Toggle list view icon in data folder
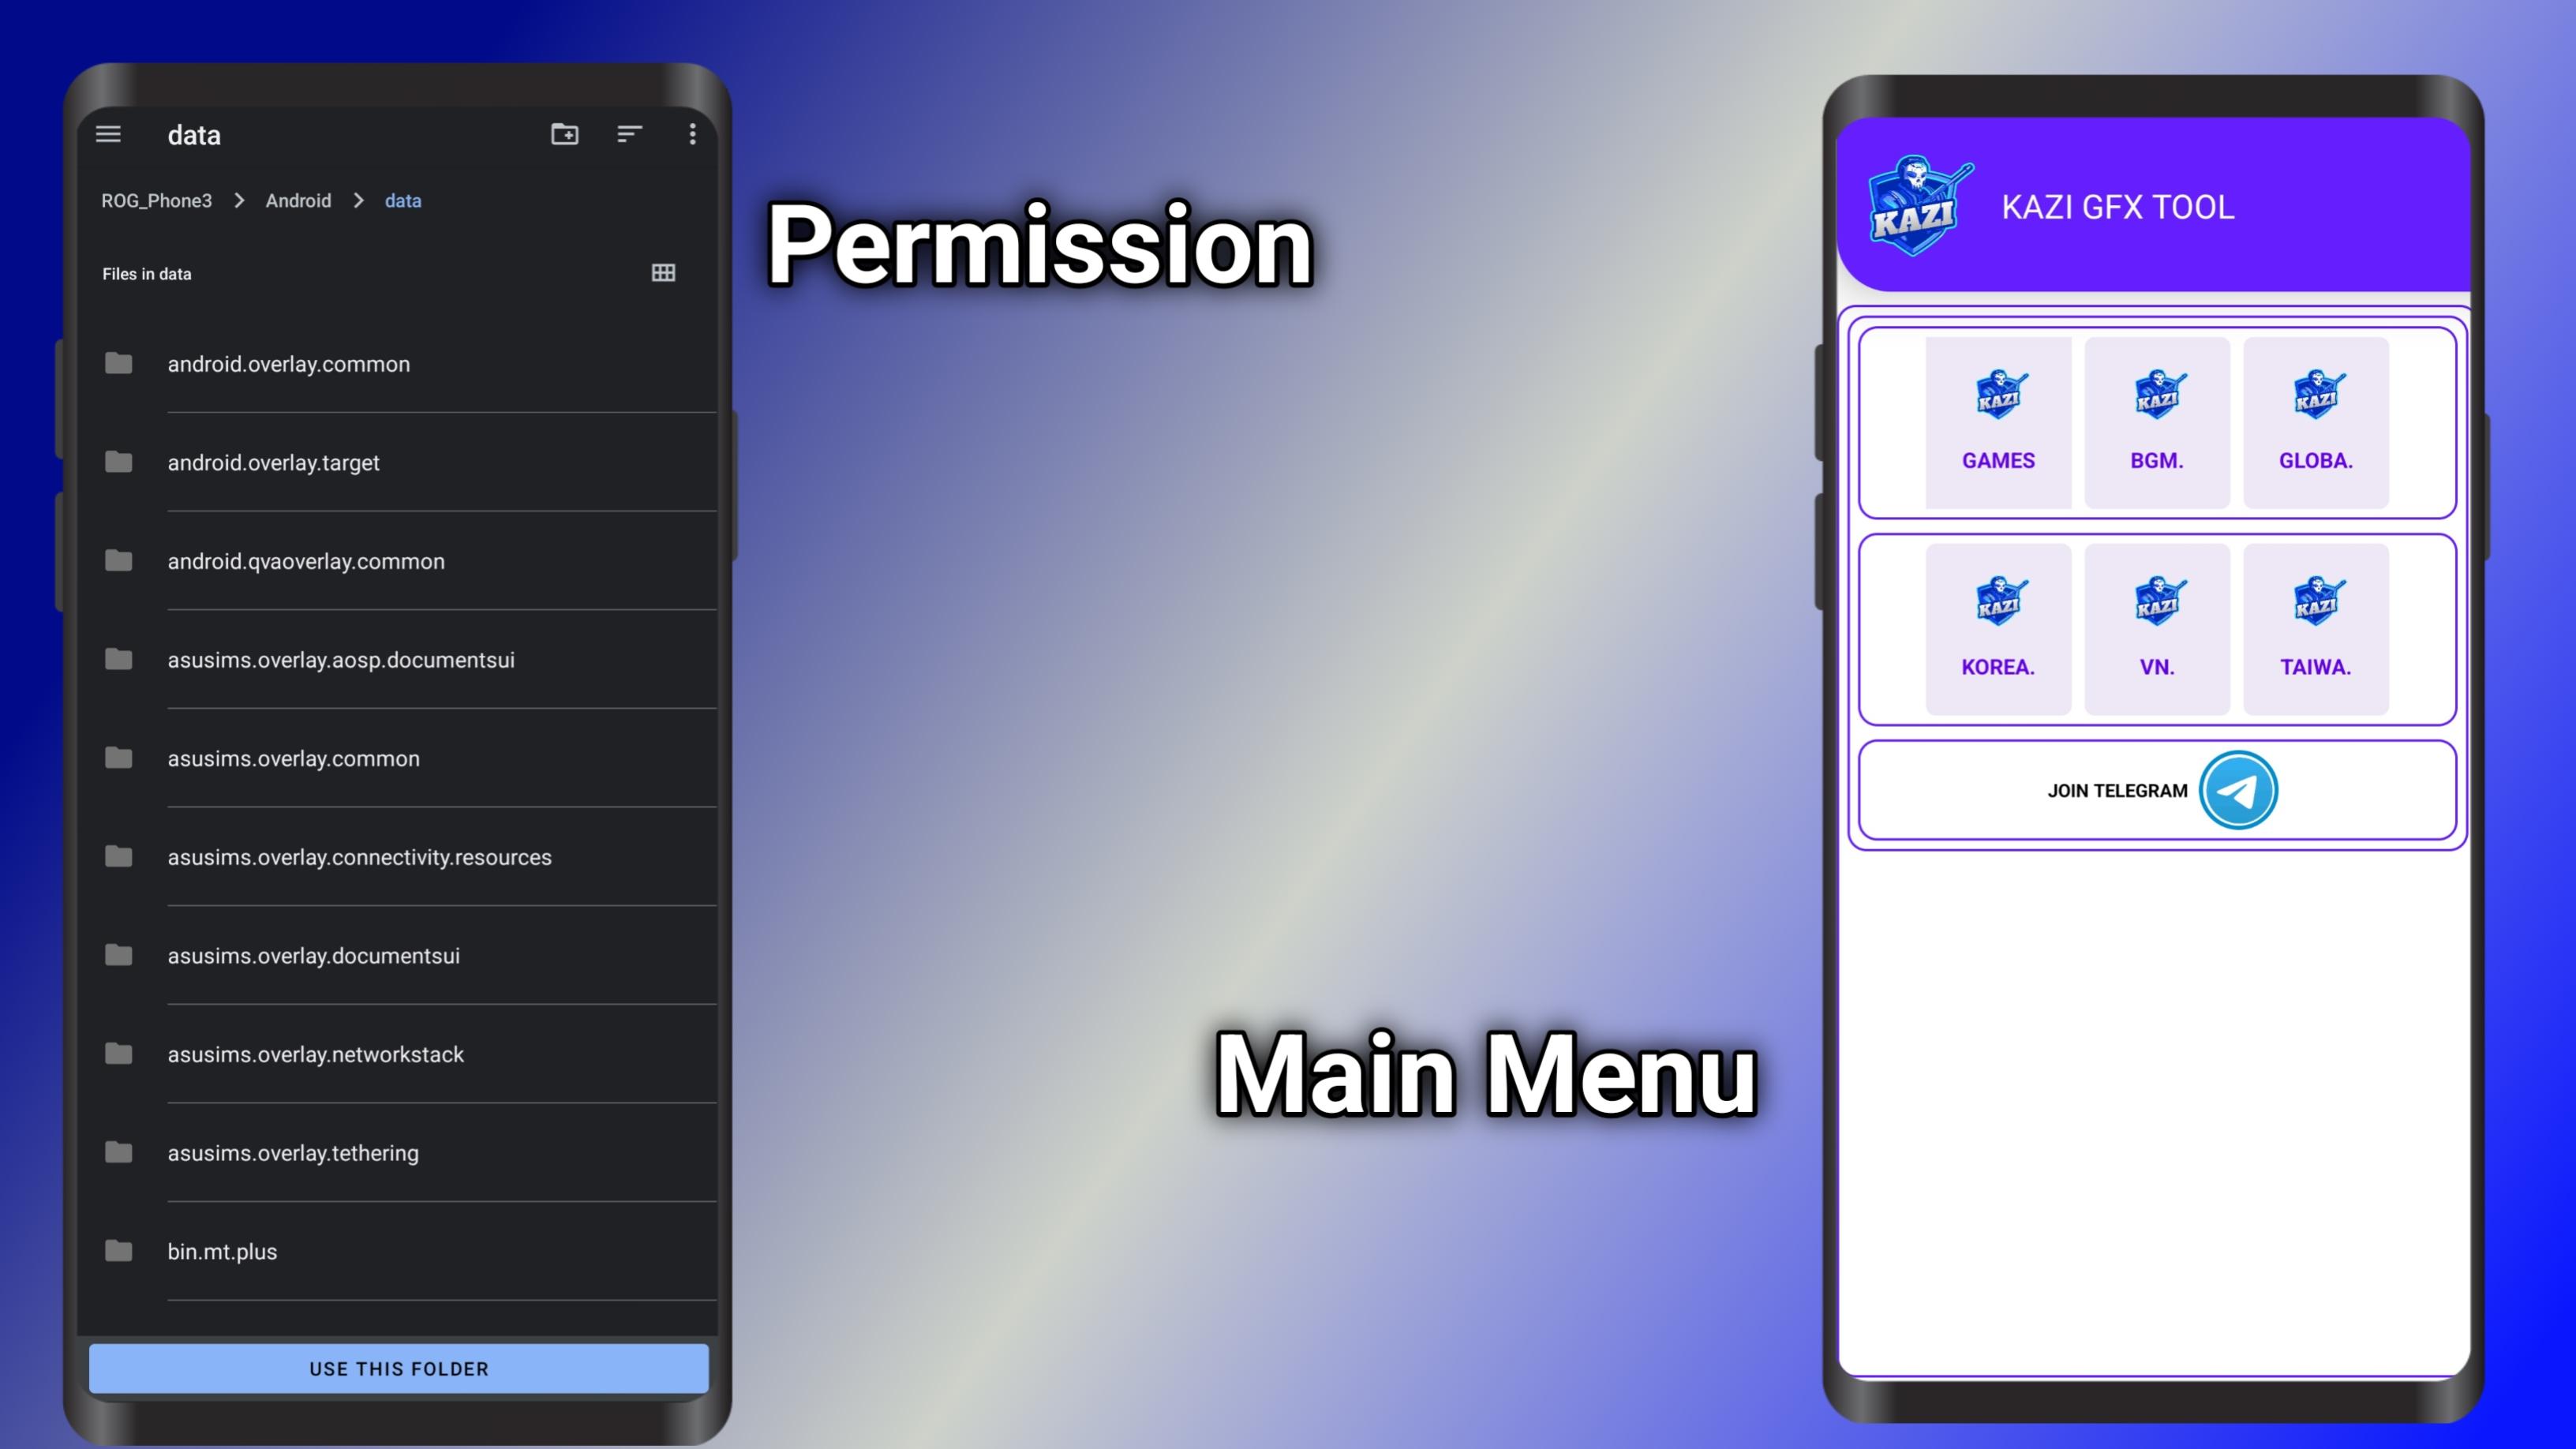Screen dimensions: 2576x1449 [x=664, y=272]
